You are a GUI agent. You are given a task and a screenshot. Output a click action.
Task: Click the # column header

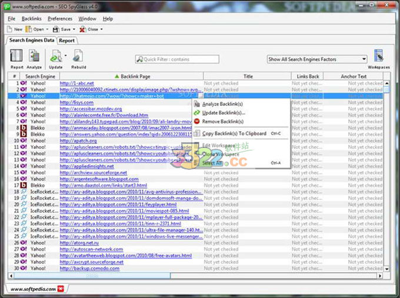click(x=14, y=76)
